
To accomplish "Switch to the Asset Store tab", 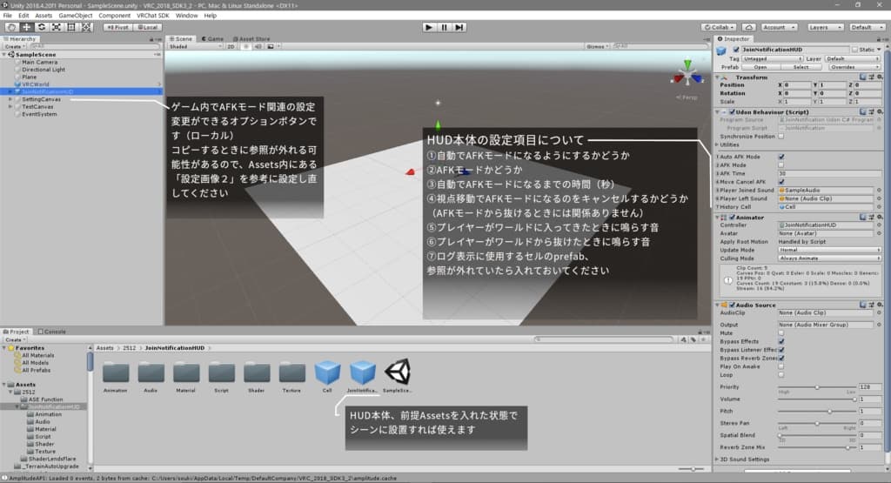I will click(251, 38).
